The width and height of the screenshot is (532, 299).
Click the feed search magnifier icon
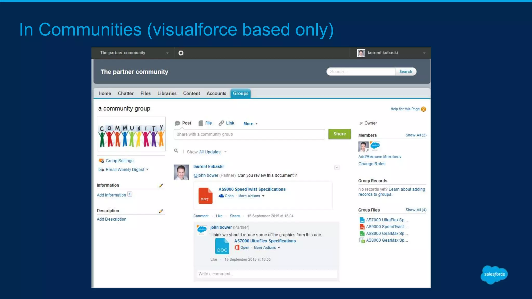tap(176, 151)
